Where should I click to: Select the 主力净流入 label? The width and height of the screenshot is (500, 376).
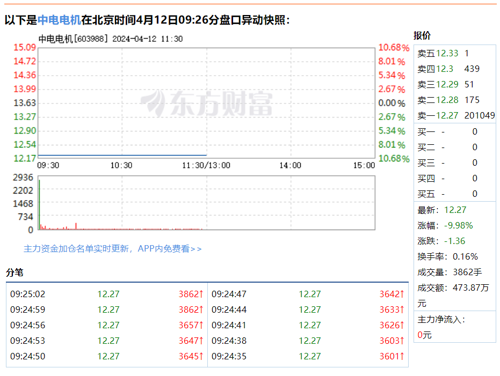(x=441, y=319)
